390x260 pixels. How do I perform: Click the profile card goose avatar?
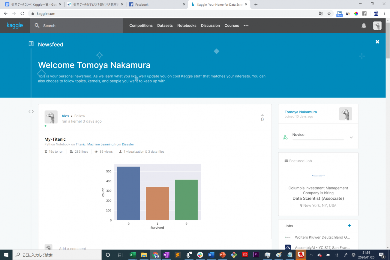coord(346,114)
